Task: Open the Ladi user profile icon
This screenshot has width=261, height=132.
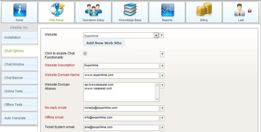Action: [239, 10]
